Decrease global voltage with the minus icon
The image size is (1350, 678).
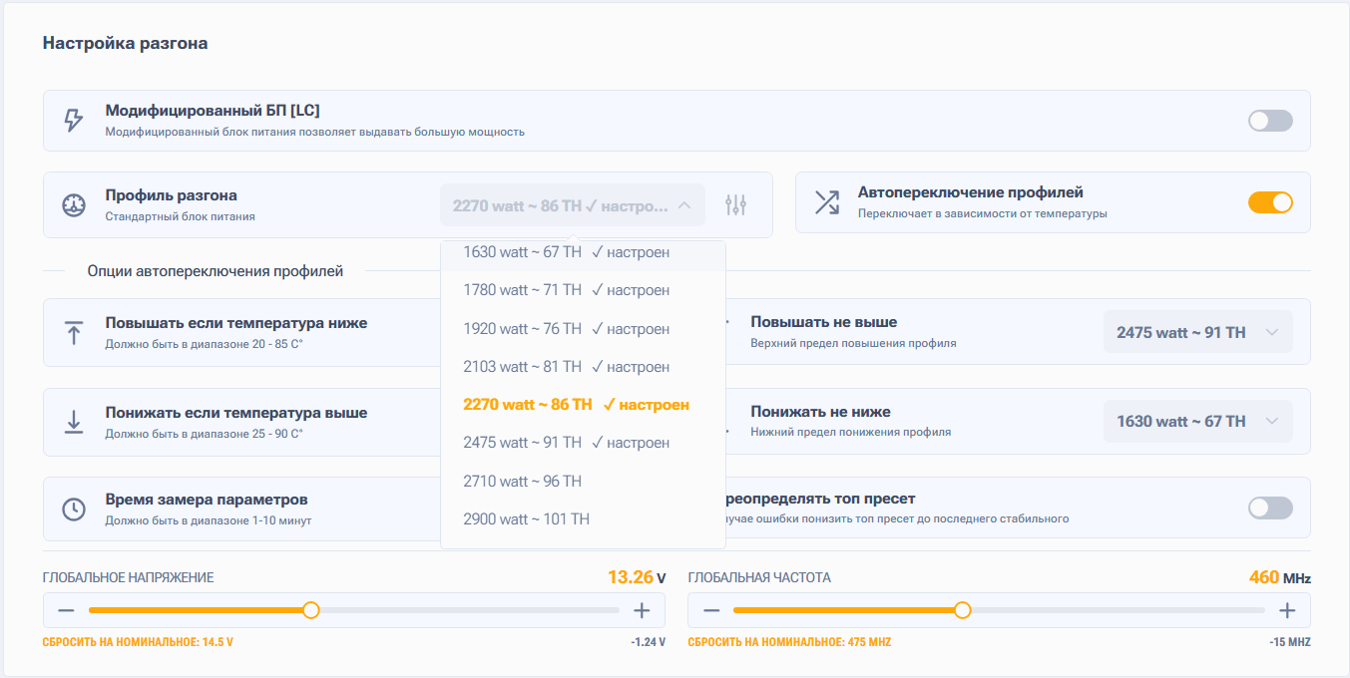tap(66, 610)
